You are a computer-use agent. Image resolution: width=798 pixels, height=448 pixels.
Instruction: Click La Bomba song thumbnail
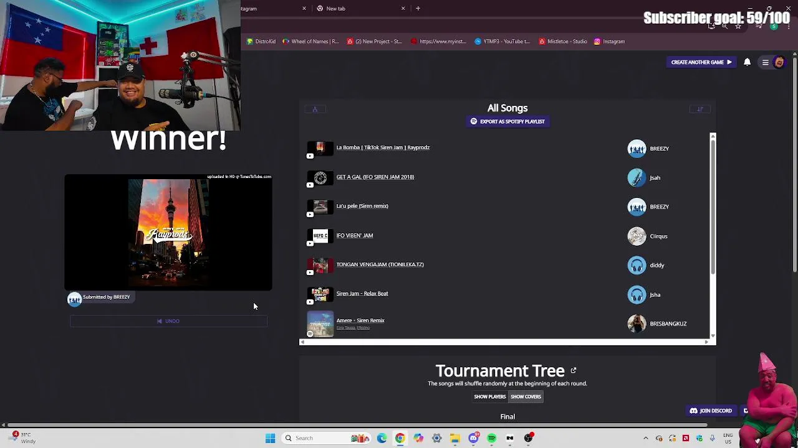coord(320,148)
